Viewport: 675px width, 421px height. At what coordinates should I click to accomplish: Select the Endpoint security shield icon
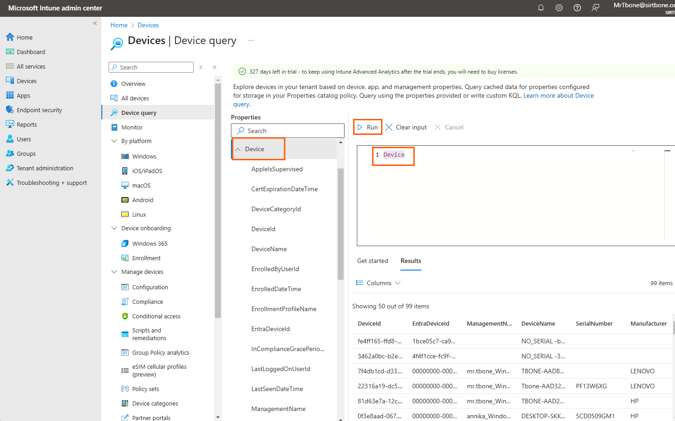click(x=10, y=109)
